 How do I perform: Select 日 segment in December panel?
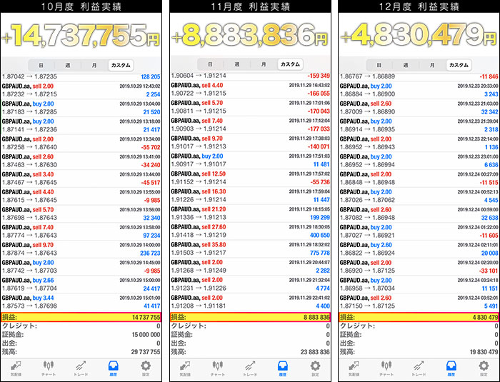pyautogui.click(x=379, y=65)
